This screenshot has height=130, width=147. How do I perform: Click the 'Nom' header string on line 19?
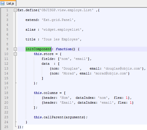point(64,98)
